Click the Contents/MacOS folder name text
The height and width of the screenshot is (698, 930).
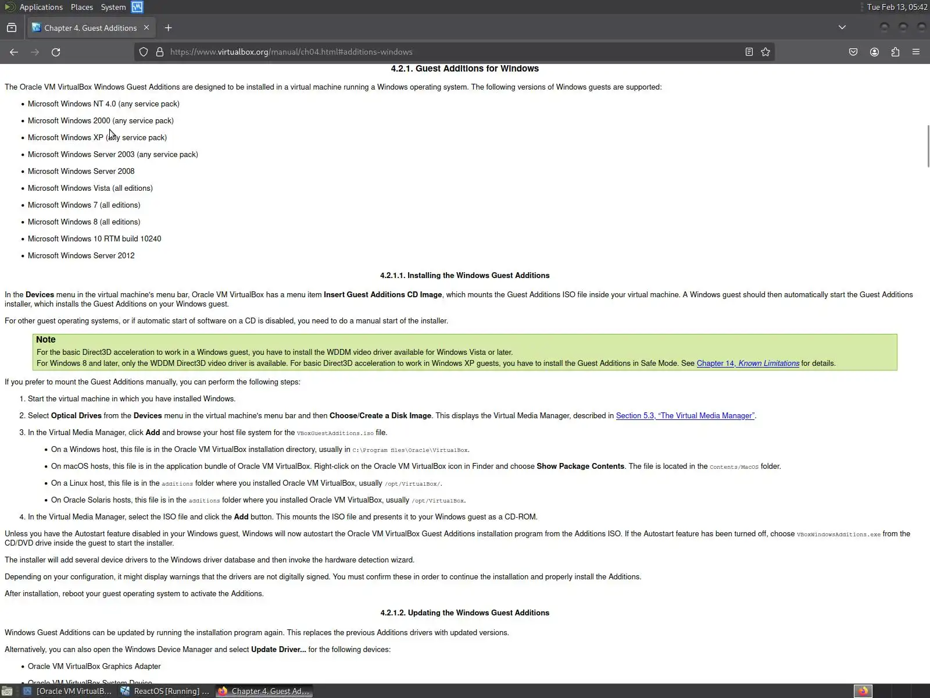(734, 467)
